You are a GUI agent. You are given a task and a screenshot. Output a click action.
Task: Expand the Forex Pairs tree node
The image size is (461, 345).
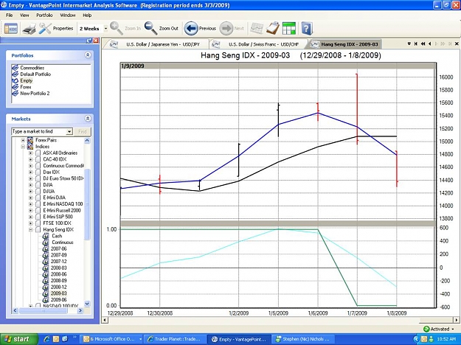pyautogui.click(x=23, y=140)
